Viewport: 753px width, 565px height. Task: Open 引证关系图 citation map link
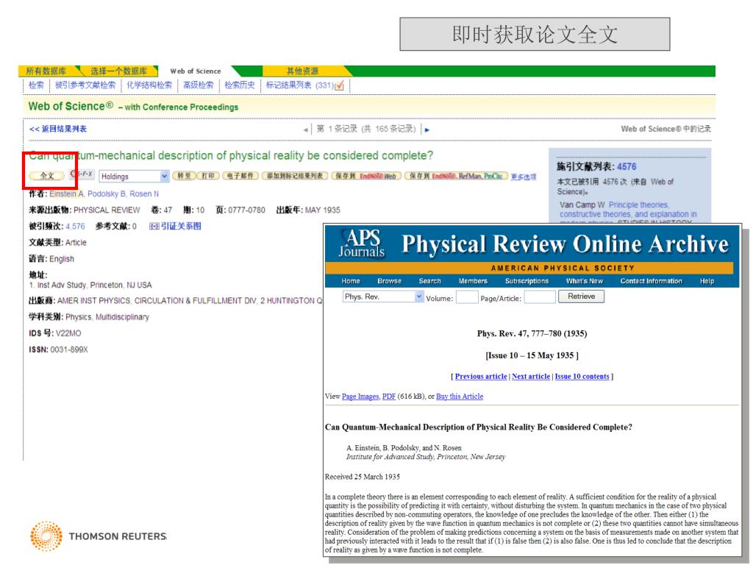click(x=181, y=227)
